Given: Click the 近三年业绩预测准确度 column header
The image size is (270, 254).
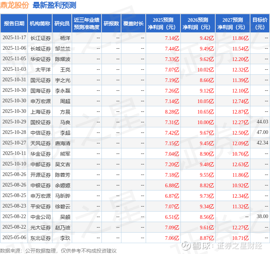Looking at the screenshot, I should (x=87, y=24).
